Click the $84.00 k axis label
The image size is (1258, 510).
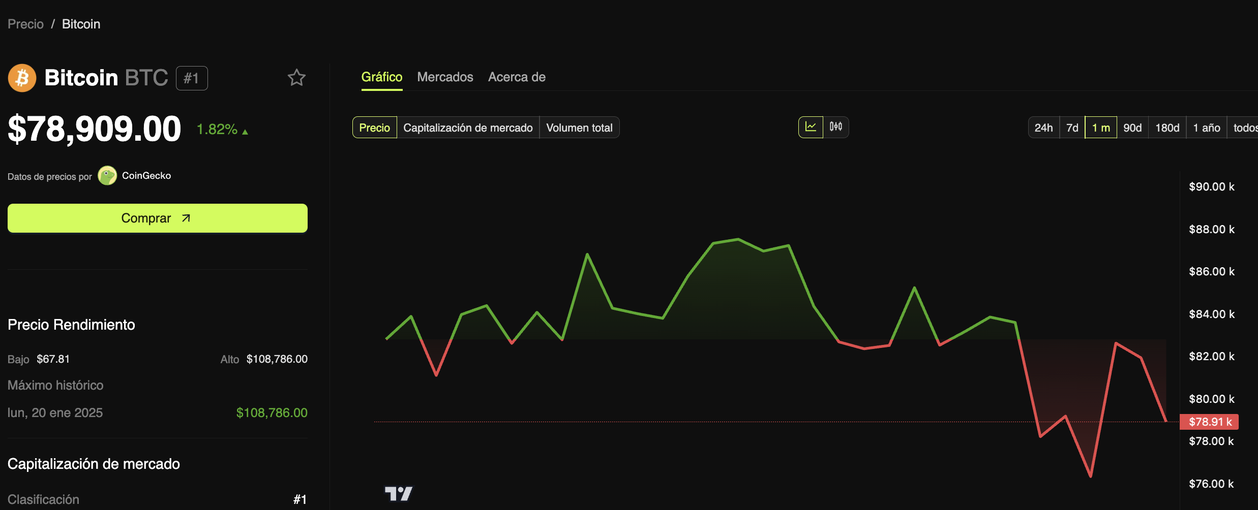[x=1212, y=314]
